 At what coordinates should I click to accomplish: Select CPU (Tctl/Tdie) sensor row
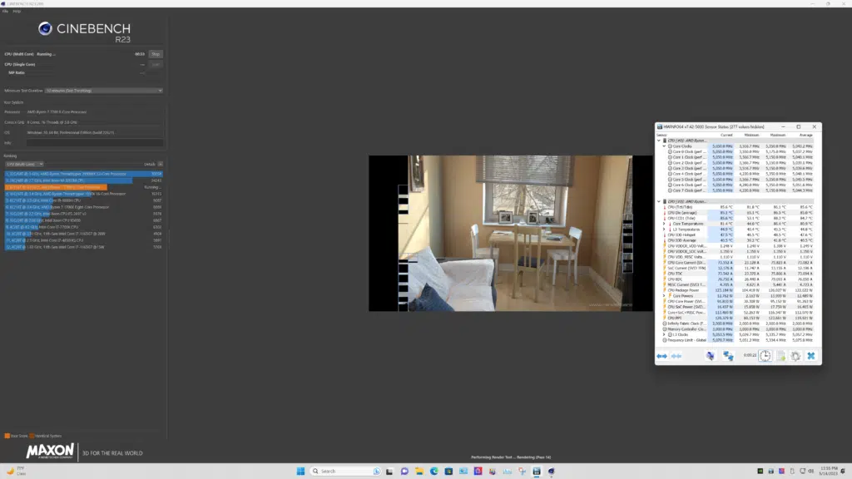click(738, 207)
